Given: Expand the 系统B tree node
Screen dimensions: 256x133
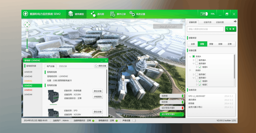Looking at the screenshot, I should [x=190, y=70].
